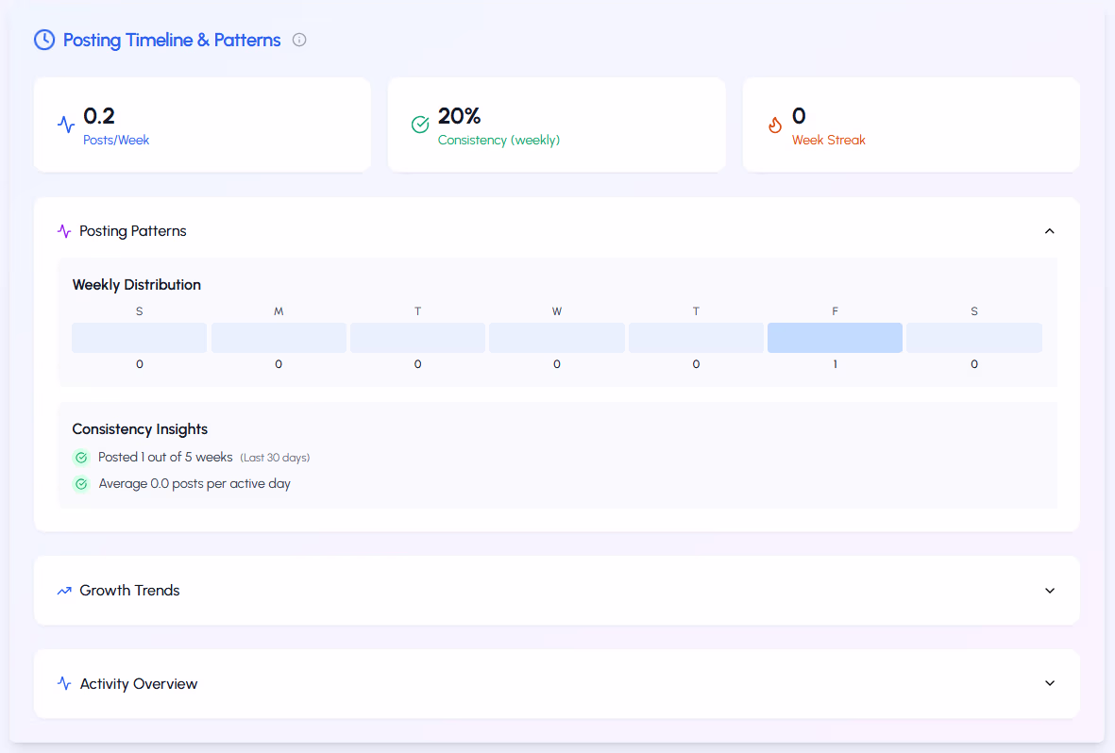Viewport: 1115px width, 753px height.
Task: Click the flame icon for Week Streak
Action: [x=775, y=125]
